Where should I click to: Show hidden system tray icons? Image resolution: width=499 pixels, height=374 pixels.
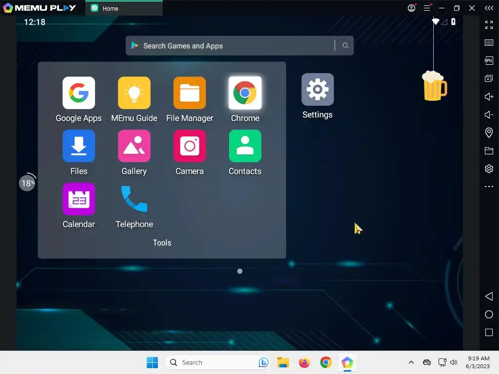pyautogui.click(x=411, y=362)
